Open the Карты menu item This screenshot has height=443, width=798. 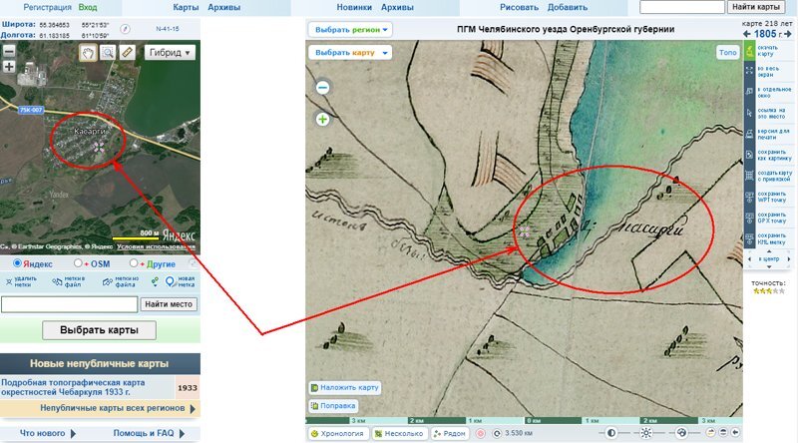[186, 7]
